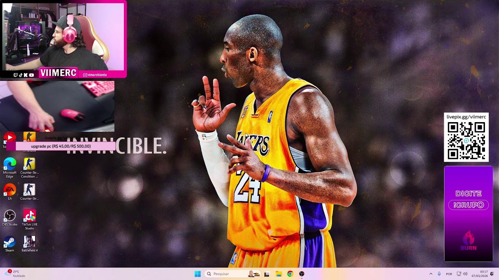This screenshot has width=499, height=280.
Task: Click the livepix.gg/viimerc QR code
Action: click(466, 137)
